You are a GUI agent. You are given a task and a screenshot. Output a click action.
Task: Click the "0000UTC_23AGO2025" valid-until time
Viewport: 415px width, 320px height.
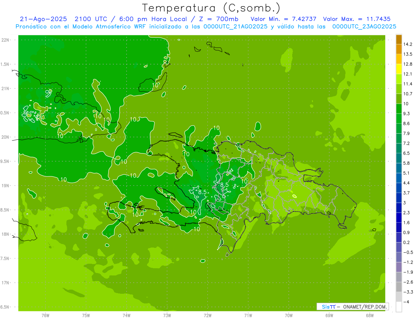tap(364, 26)
